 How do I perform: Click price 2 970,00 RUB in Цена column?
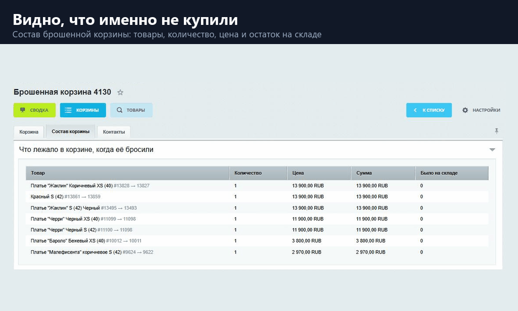pyautogui.click(x=307, y=252)
